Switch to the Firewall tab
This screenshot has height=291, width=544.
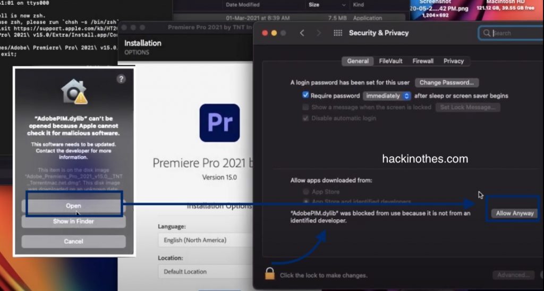[x=422, y=61]
